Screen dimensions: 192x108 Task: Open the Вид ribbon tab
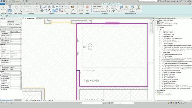83,4
